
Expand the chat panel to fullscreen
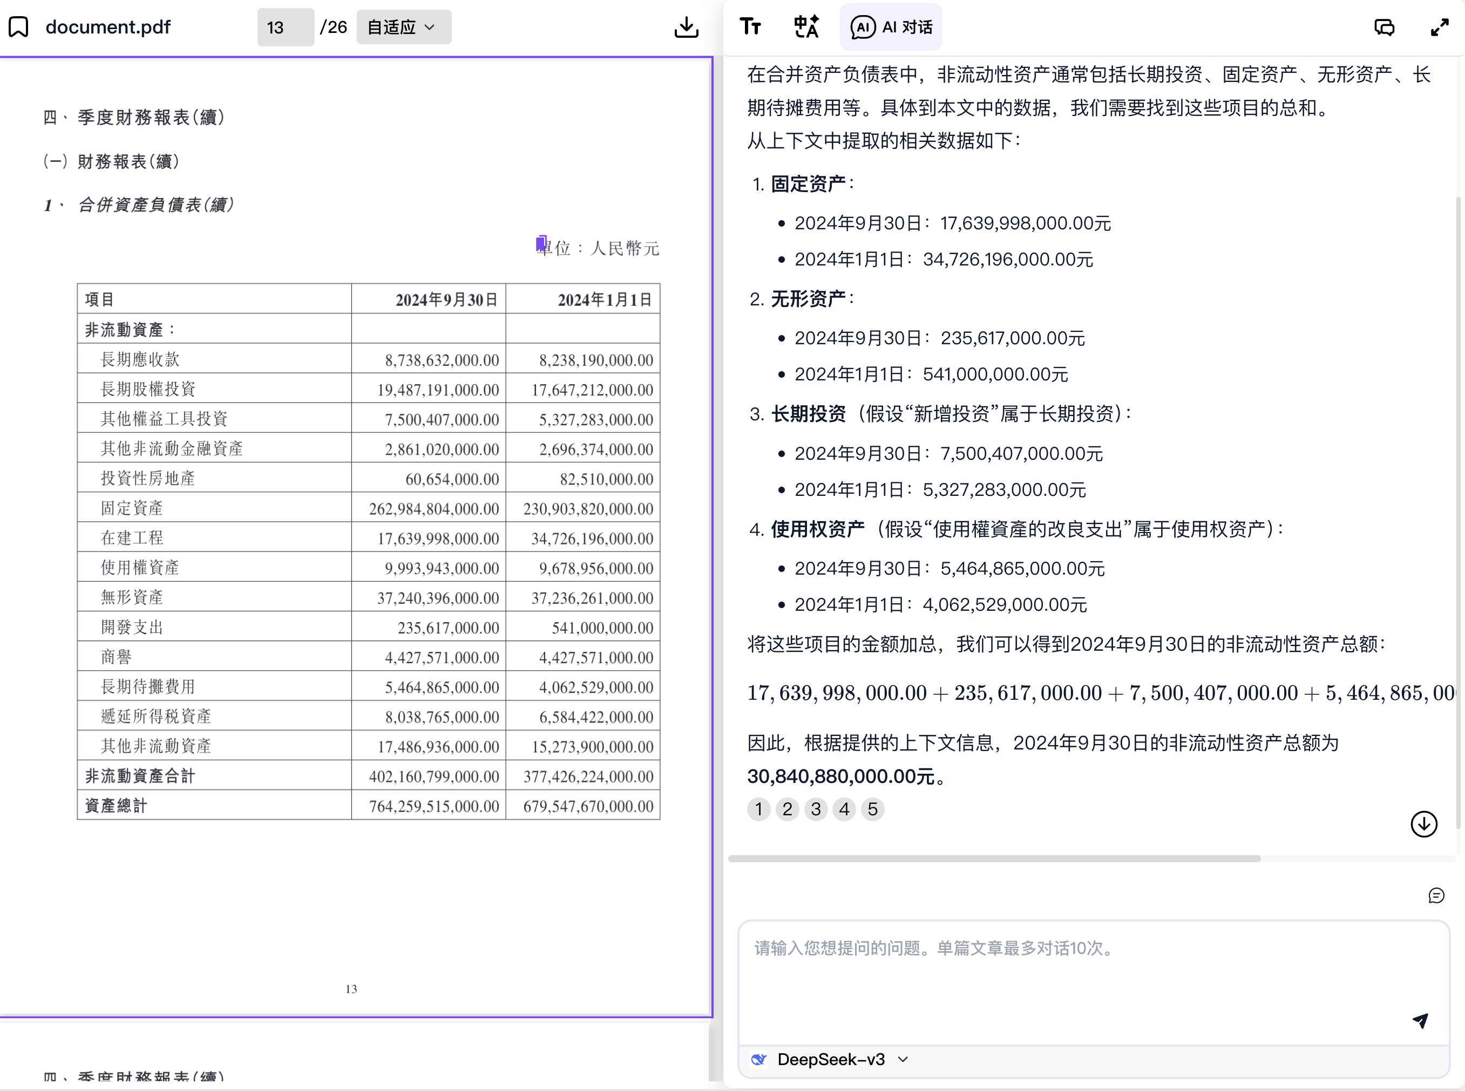(x=1440, y=27)
